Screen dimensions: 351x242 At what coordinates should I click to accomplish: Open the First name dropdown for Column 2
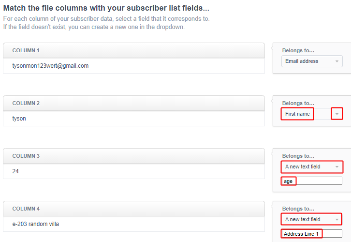(312, 114)
